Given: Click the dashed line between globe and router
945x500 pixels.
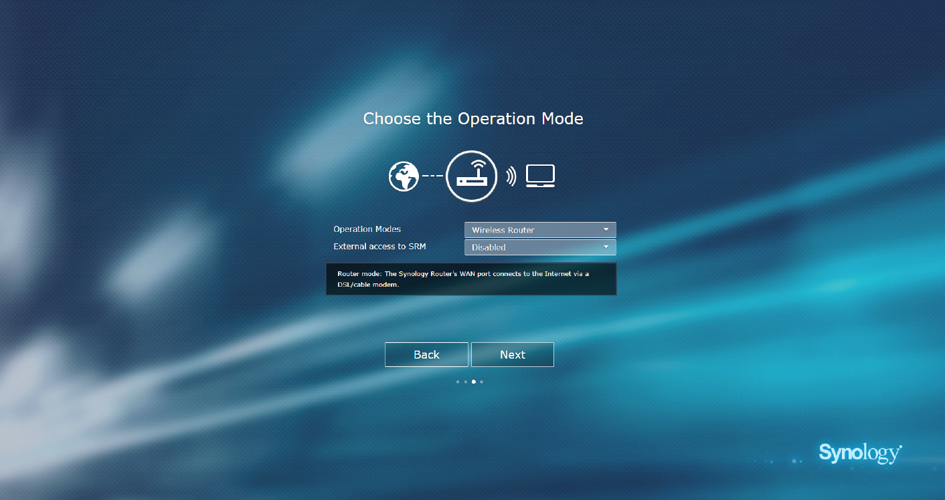Looking at the screenshot, I should pyautogui.click(x=432, y=176).
